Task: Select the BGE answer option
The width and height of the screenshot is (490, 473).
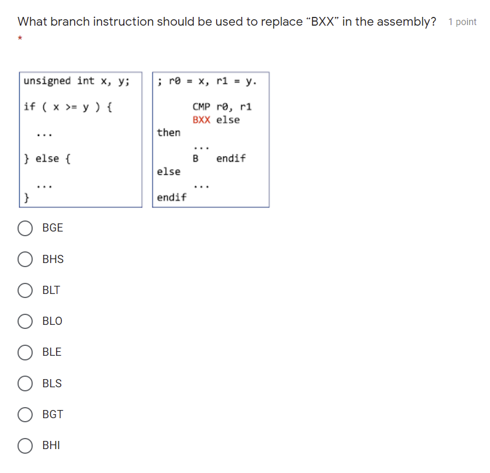Action: (x=25, y=228)
